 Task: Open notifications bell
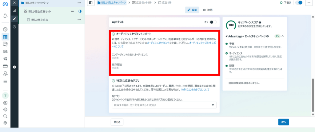(x=6, y=16)
